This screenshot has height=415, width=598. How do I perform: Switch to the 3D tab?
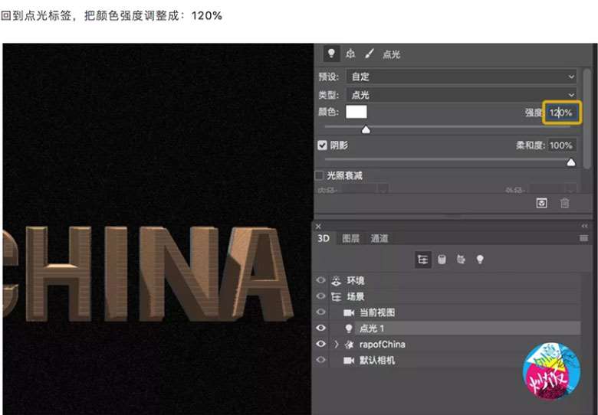[x=324, y=238]
